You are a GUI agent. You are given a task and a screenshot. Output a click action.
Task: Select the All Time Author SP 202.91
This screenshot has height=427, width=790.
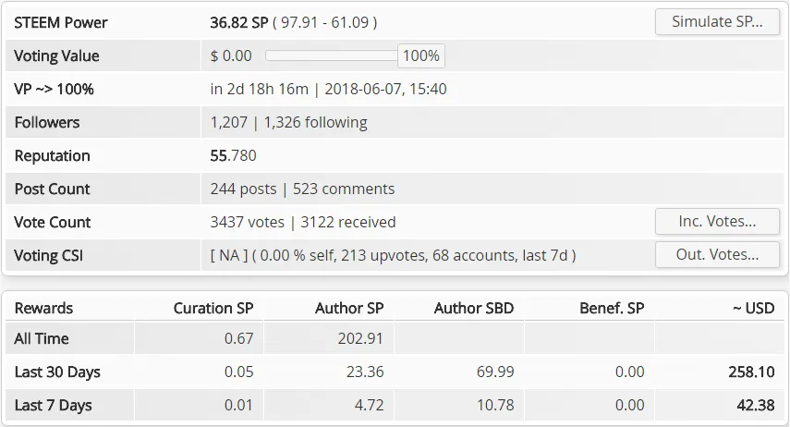tap(360, 339)
